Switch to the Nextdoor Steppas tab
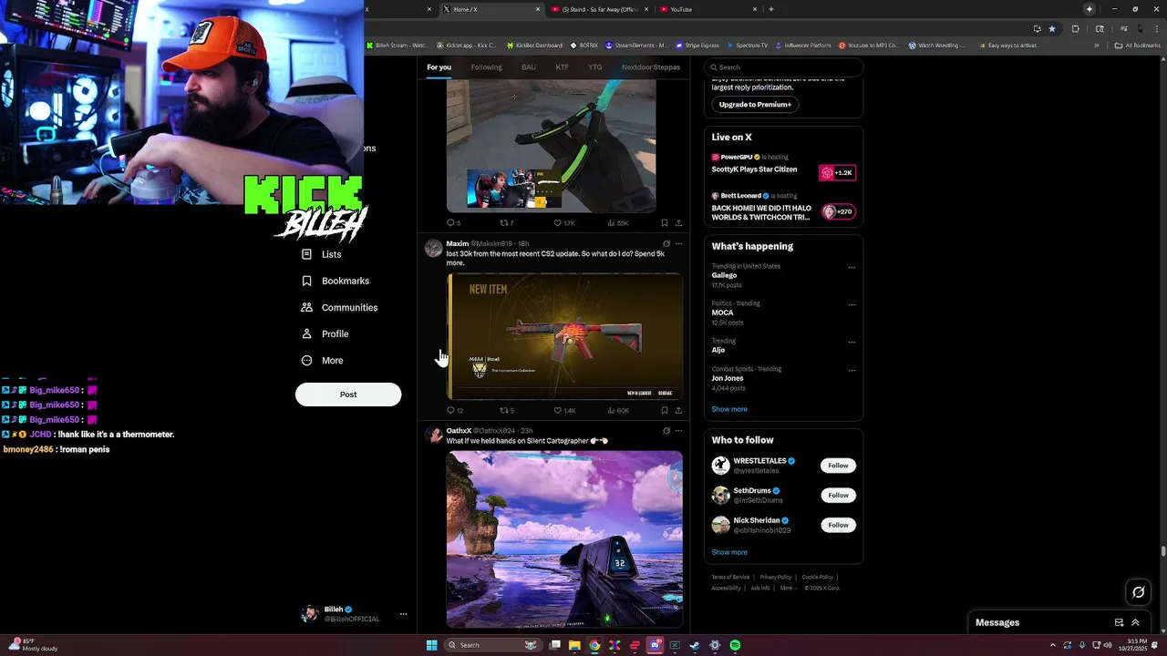Image resolution: width=1167 pixels, height=656 pixels. pyautogui.click(x=651, y=67)
